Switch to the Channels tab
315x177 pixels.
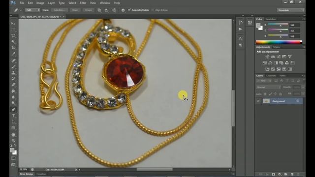click(271, 76)
